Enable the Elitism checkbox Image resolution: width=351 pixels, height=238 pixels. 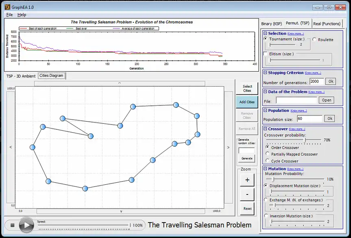coord(266,54)
